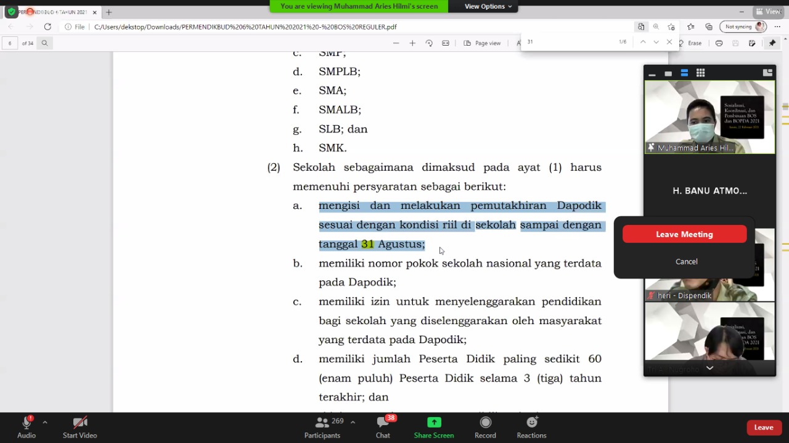Viewport: 789px width, 443px height.
Task: Click the highlighted 31 in the document
Action: (x=367, y=244)
